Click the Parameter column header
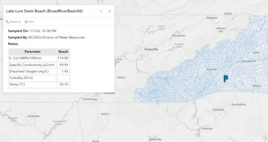 (32, 52)
